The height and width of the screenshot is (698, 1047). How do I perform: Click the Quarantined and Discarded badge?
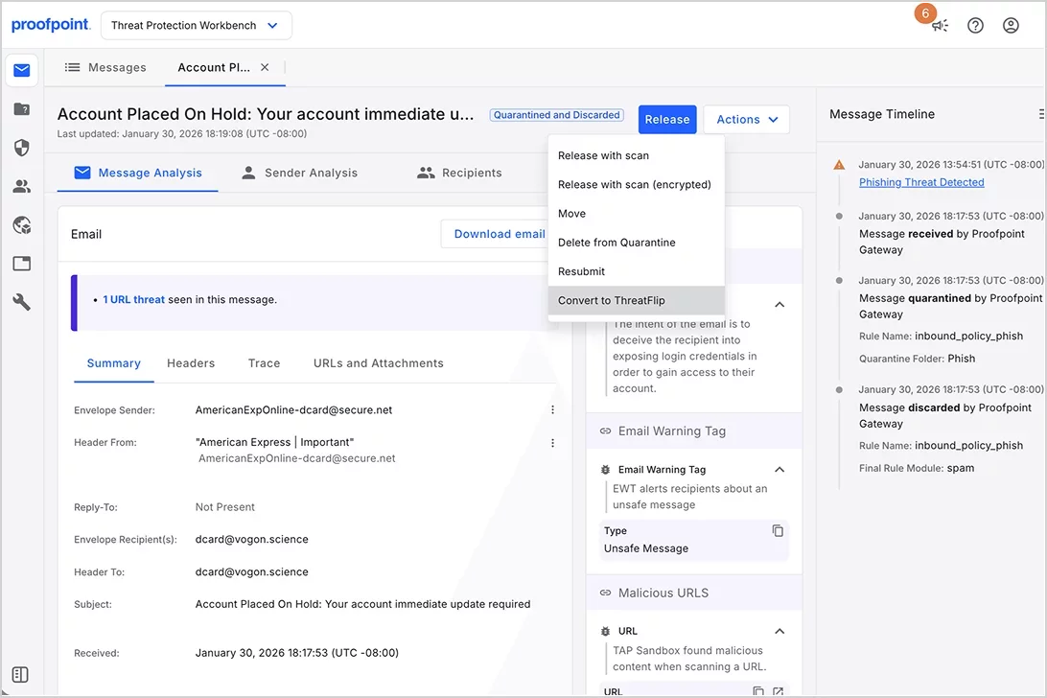pyautogui.click(x=556, y=115)
